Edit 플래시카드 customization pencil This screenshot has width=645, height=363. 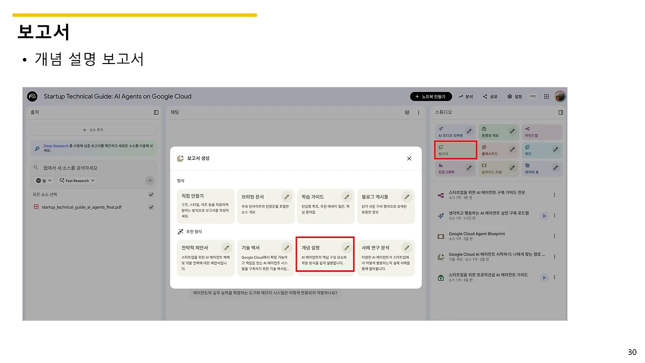click(x=512, y=149)
